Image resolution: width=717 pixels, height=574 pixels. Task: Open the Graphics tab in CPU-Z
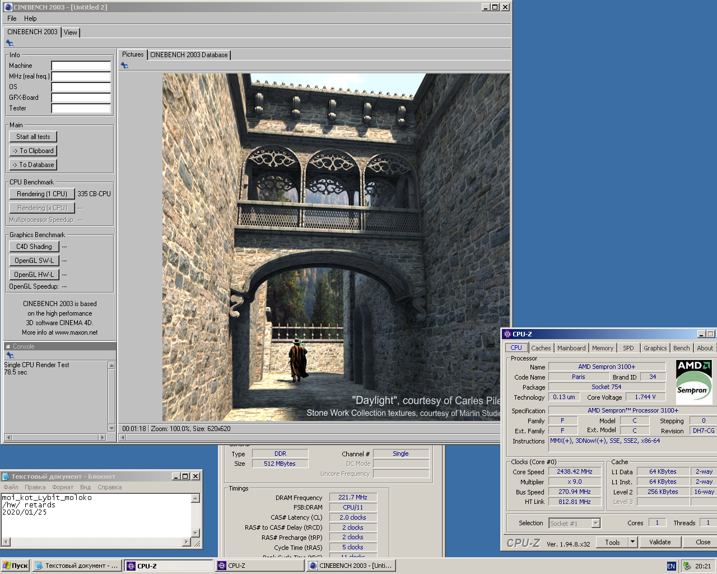click(655, 348)
